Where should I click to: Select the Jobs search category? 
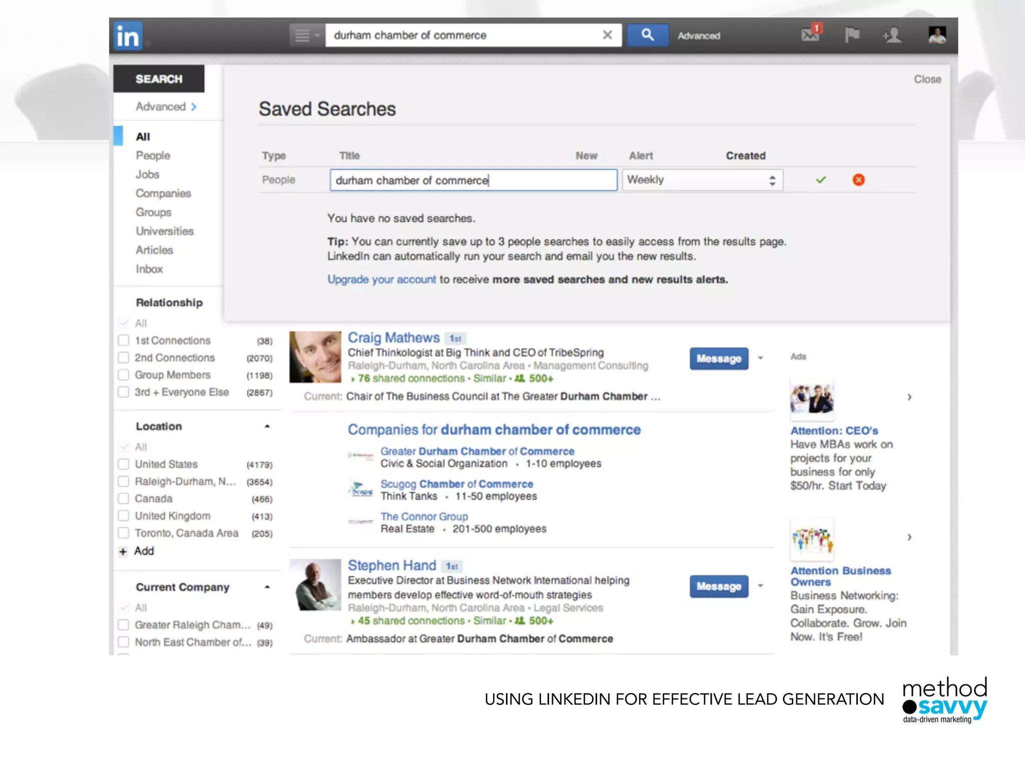(x=147, y=174)
